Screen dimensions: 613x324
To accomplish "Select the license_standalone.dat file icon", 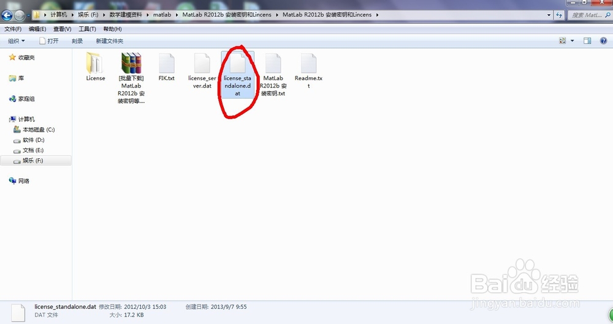I will coord(237,64).
